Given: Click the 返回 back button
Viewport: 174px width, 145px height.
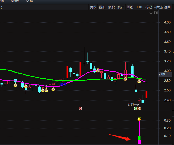Looking at the screenshot, I should point(167,7).
